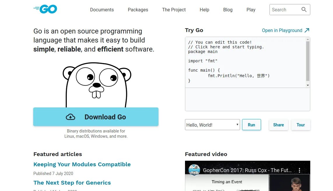Open the video options three-dot menu
This screenshot has height=191, width=333.
pyautogui.click(x=299, y=170)
